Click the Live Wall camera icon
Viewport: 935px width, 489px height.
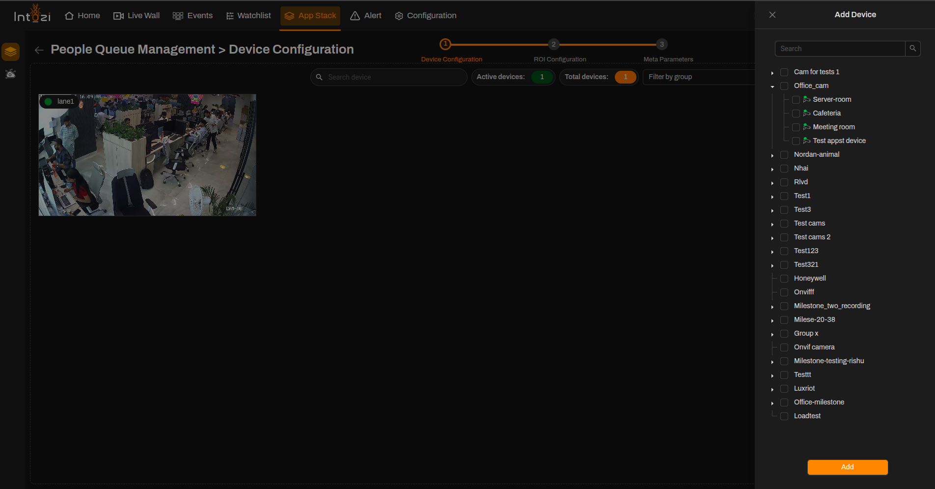[x=118, y=16]
